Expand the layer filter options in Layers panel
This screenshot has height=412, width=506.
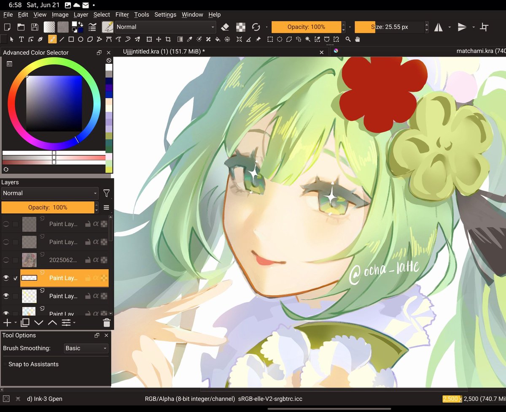coord(107,193)
